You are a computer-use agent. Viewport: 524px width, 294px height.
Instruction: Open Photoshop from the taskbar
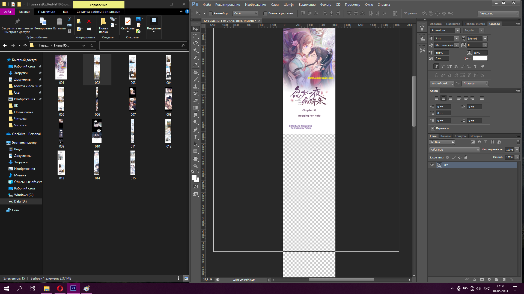73,288
